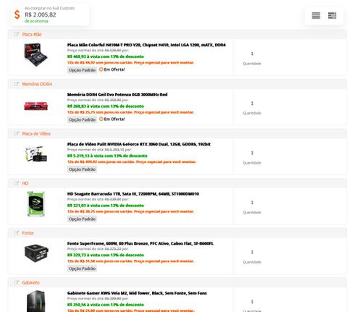Open the Placa Mãe section header
The image size is (362, 312).
[x=177, y=34]
